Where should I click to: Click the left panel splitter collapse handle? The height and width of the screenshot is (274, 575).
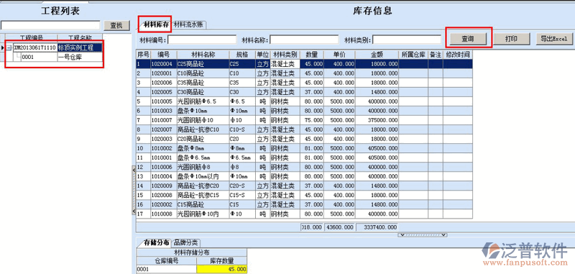pos(134,190)
